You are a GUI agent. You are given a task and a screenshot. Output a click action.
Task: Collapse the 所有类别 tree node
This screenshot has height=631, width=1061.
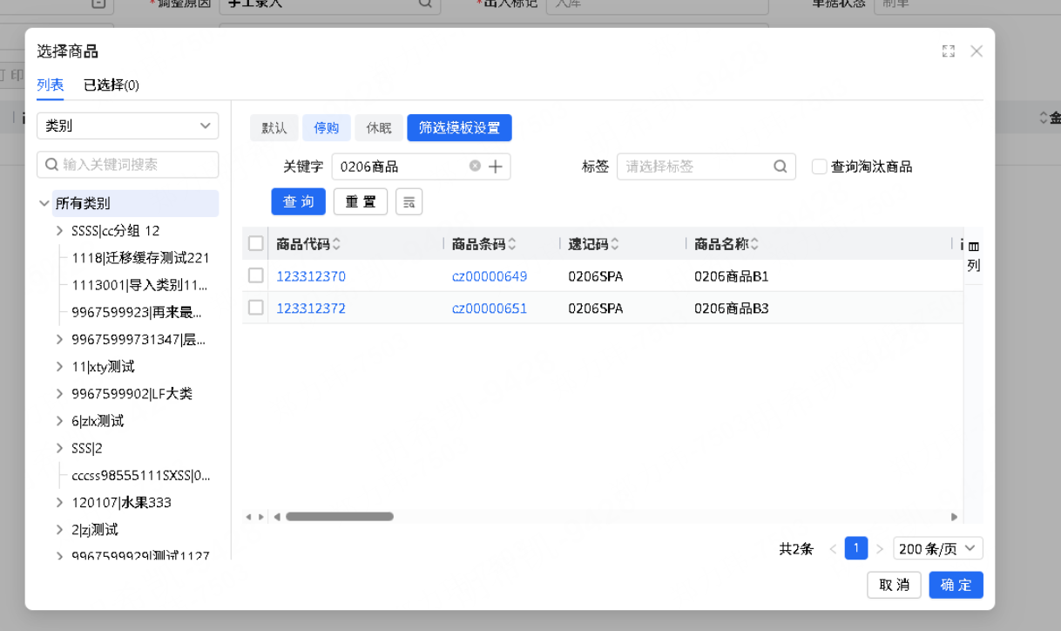coord(44,203)
